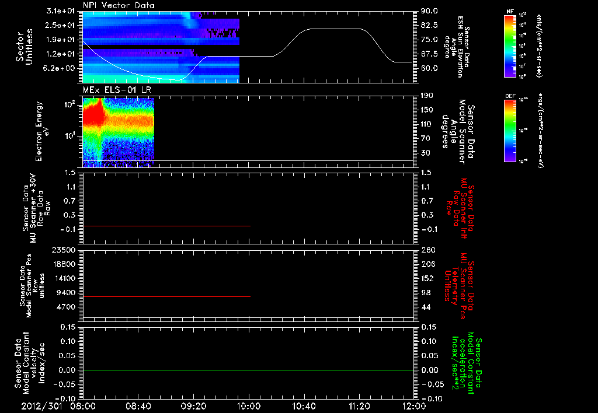This screenshot has height=413, width=598.
Task: Click the 'Model Scanner Pos Raw unitless' axis title
Action: pos(32,286)
